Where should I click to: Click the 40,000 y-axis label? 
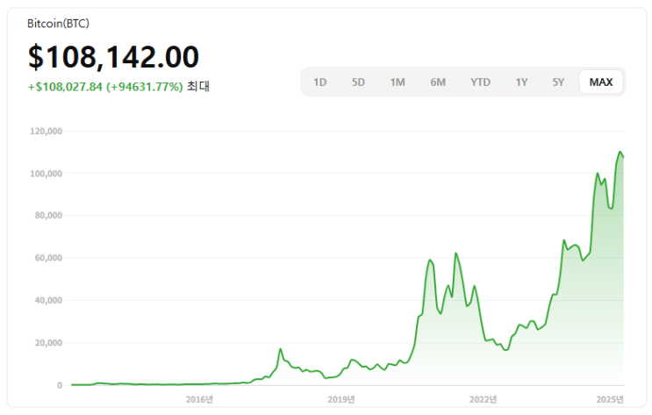(x=48, y=300)
